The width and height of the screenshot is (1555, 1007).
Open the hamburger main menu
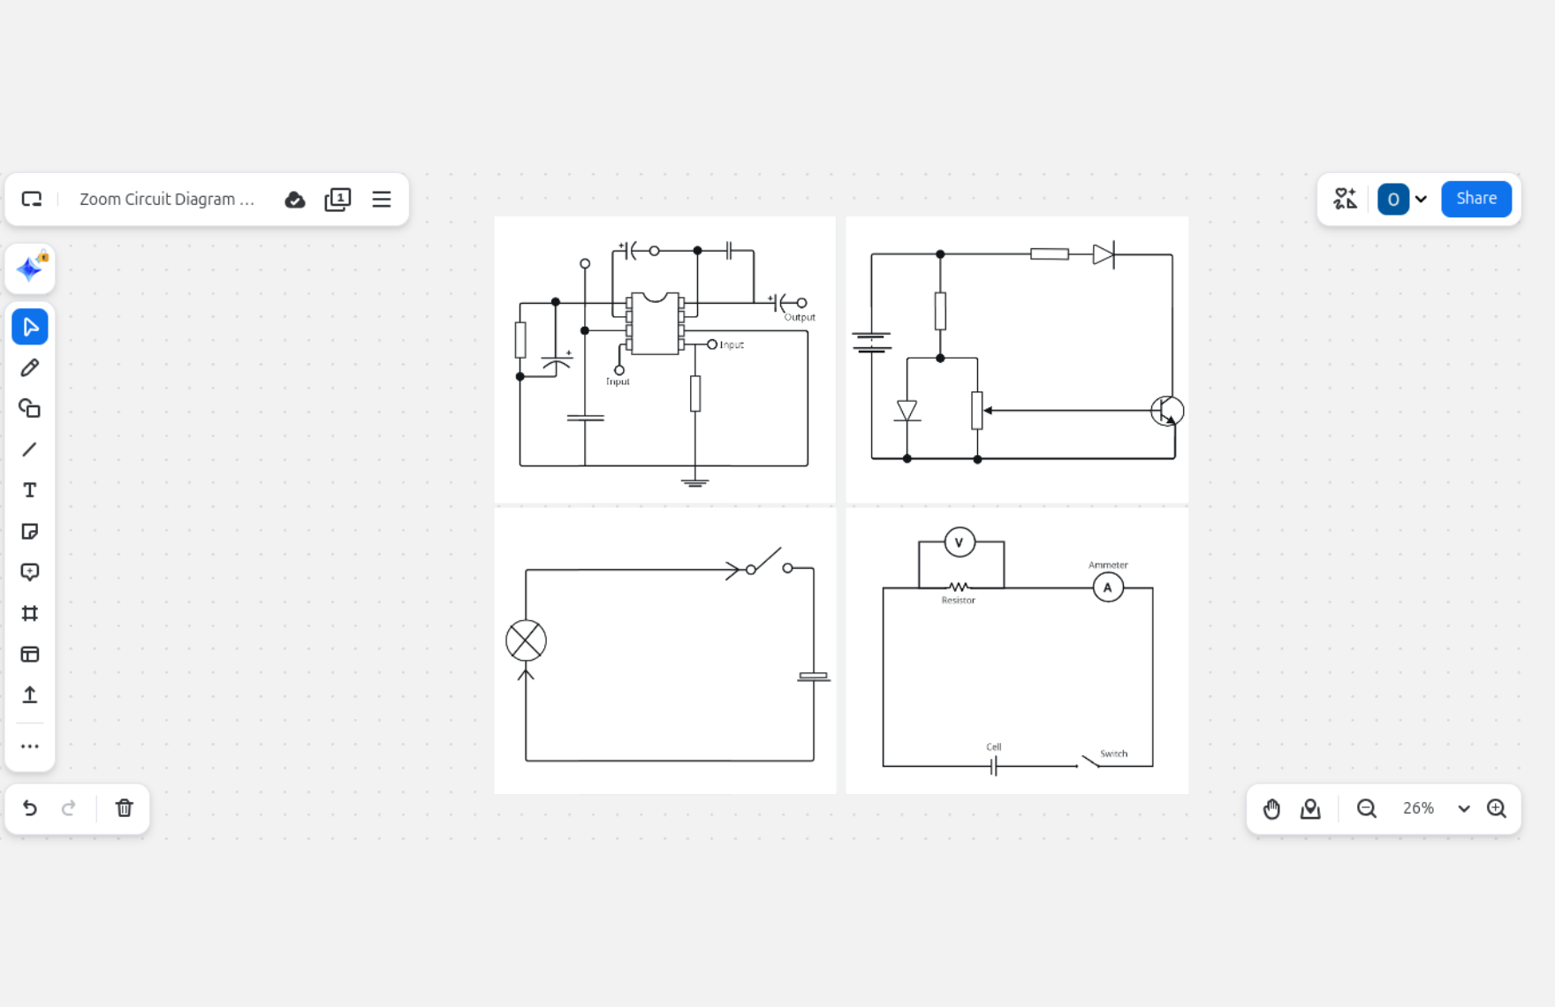point(382,200)
